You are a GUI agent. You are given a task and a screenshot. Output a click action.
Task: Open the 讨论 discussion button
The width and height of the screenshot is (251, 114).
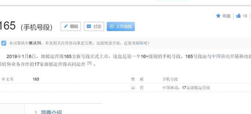tap(94, 27)
